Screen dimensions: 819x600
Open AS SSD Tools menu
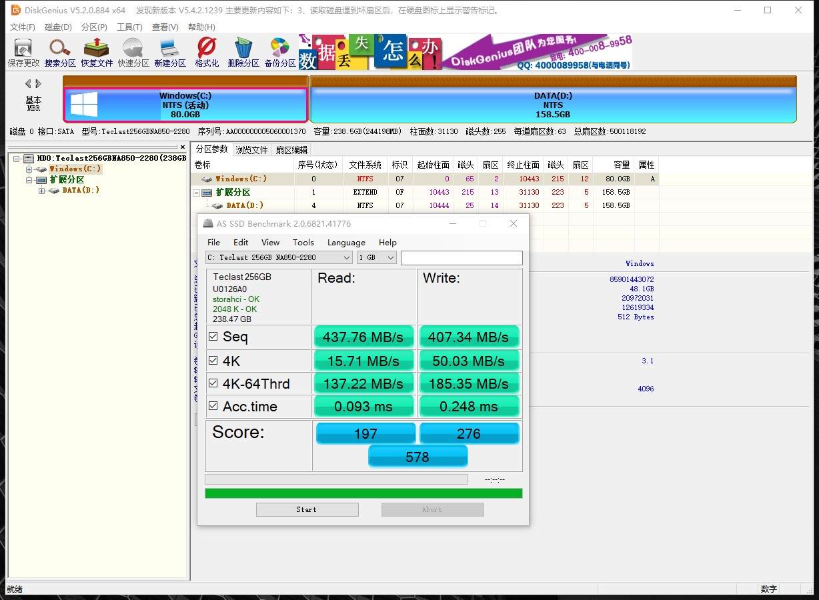tap(303, 243)
